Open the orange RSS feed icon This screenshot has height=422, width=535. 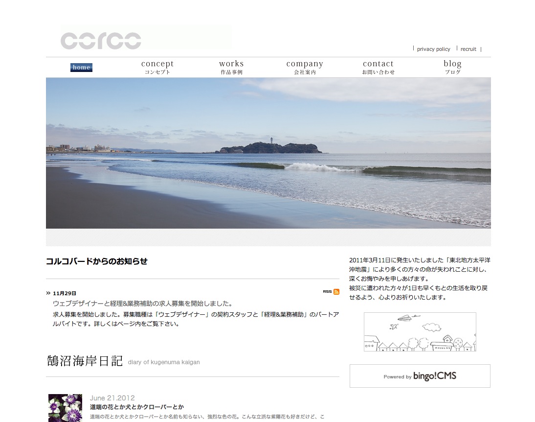336,292
